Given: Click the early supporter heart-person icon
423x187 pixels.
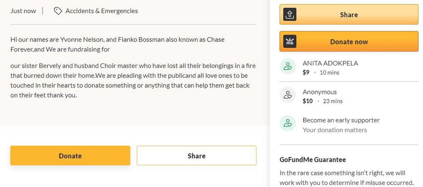Looking at the screenshot, I should tap(288, 123).
